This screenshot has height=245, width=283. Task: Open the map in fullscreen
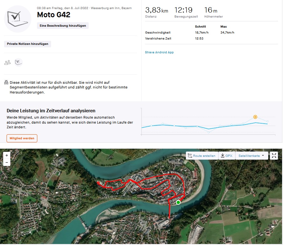[274, 156]
